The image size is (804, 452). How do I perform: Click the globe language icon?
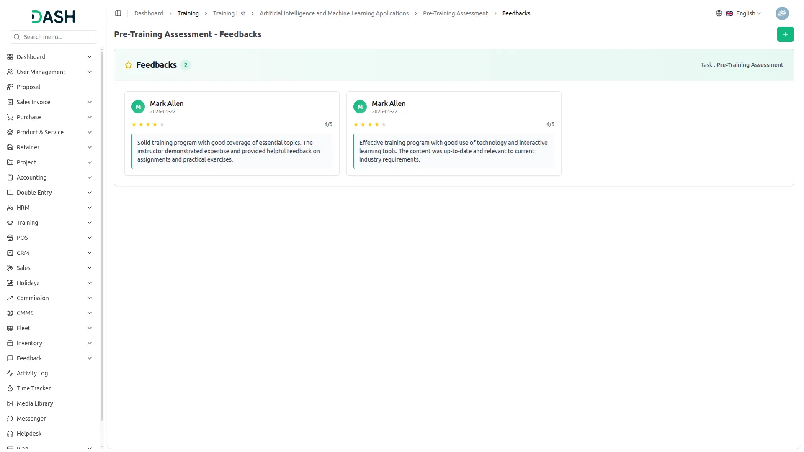719,13
